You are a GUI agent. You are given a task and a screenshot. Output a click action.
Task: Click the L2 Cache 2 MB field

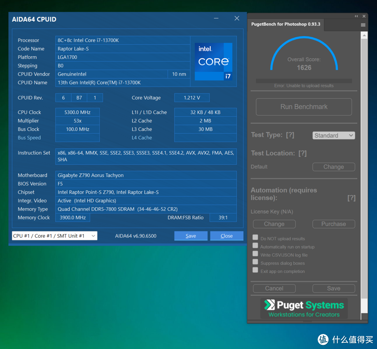tap(205, 121)
